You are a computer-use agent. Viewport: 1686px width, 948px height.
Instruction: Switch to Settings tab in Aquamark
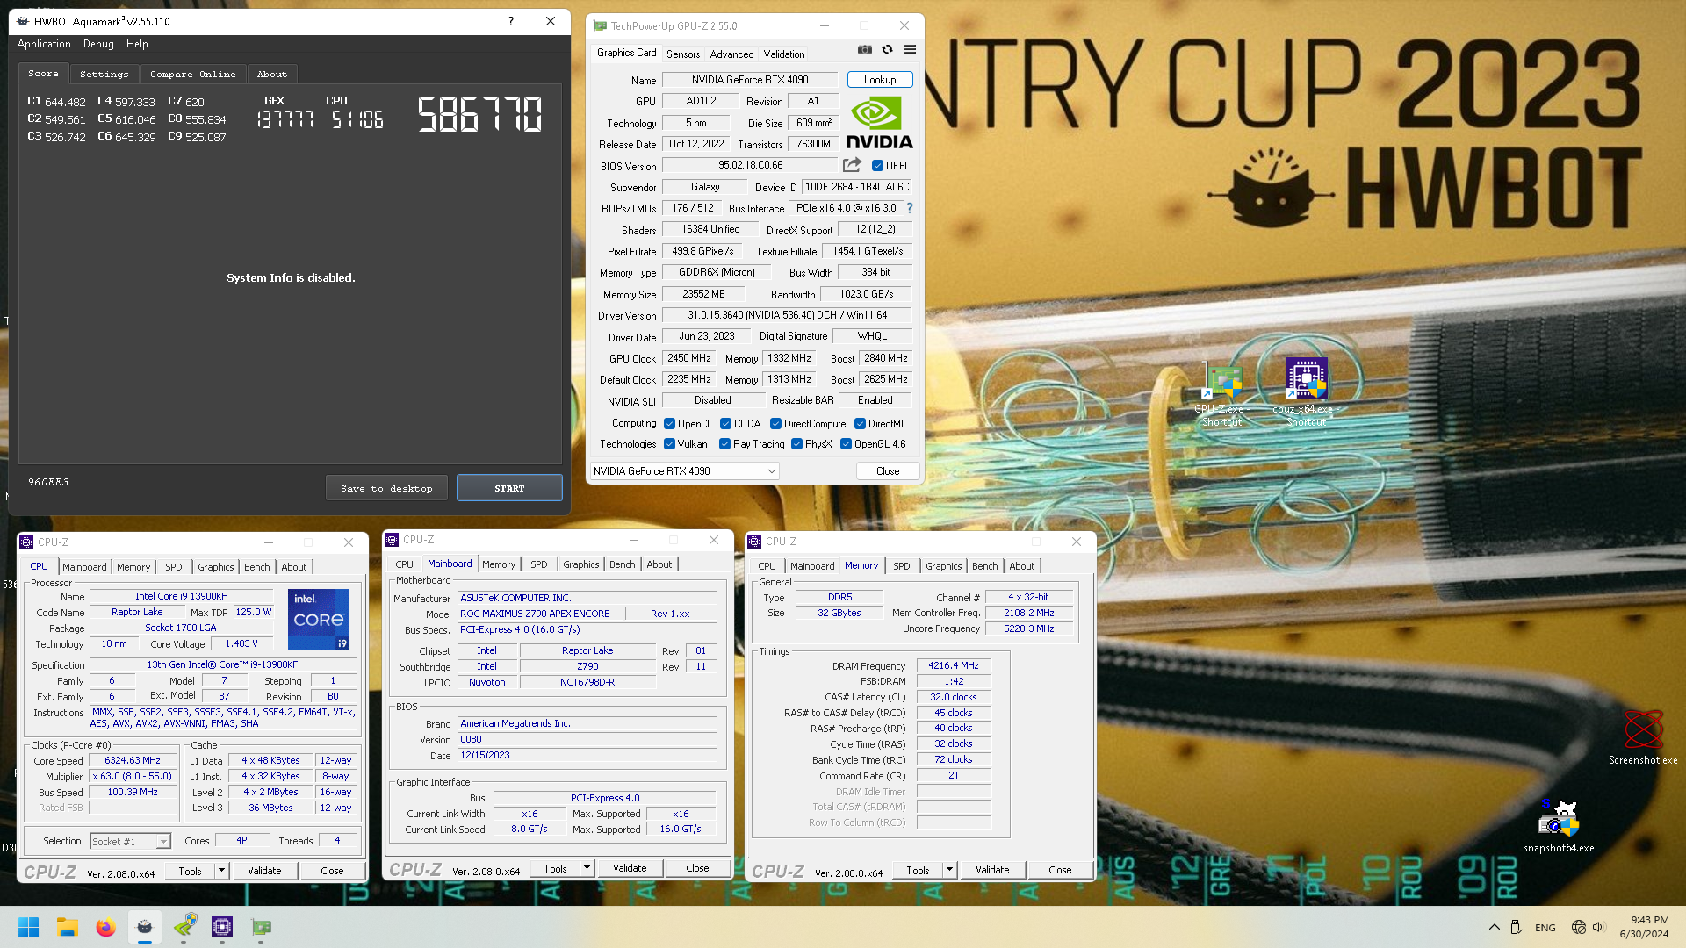click(104, 74)
